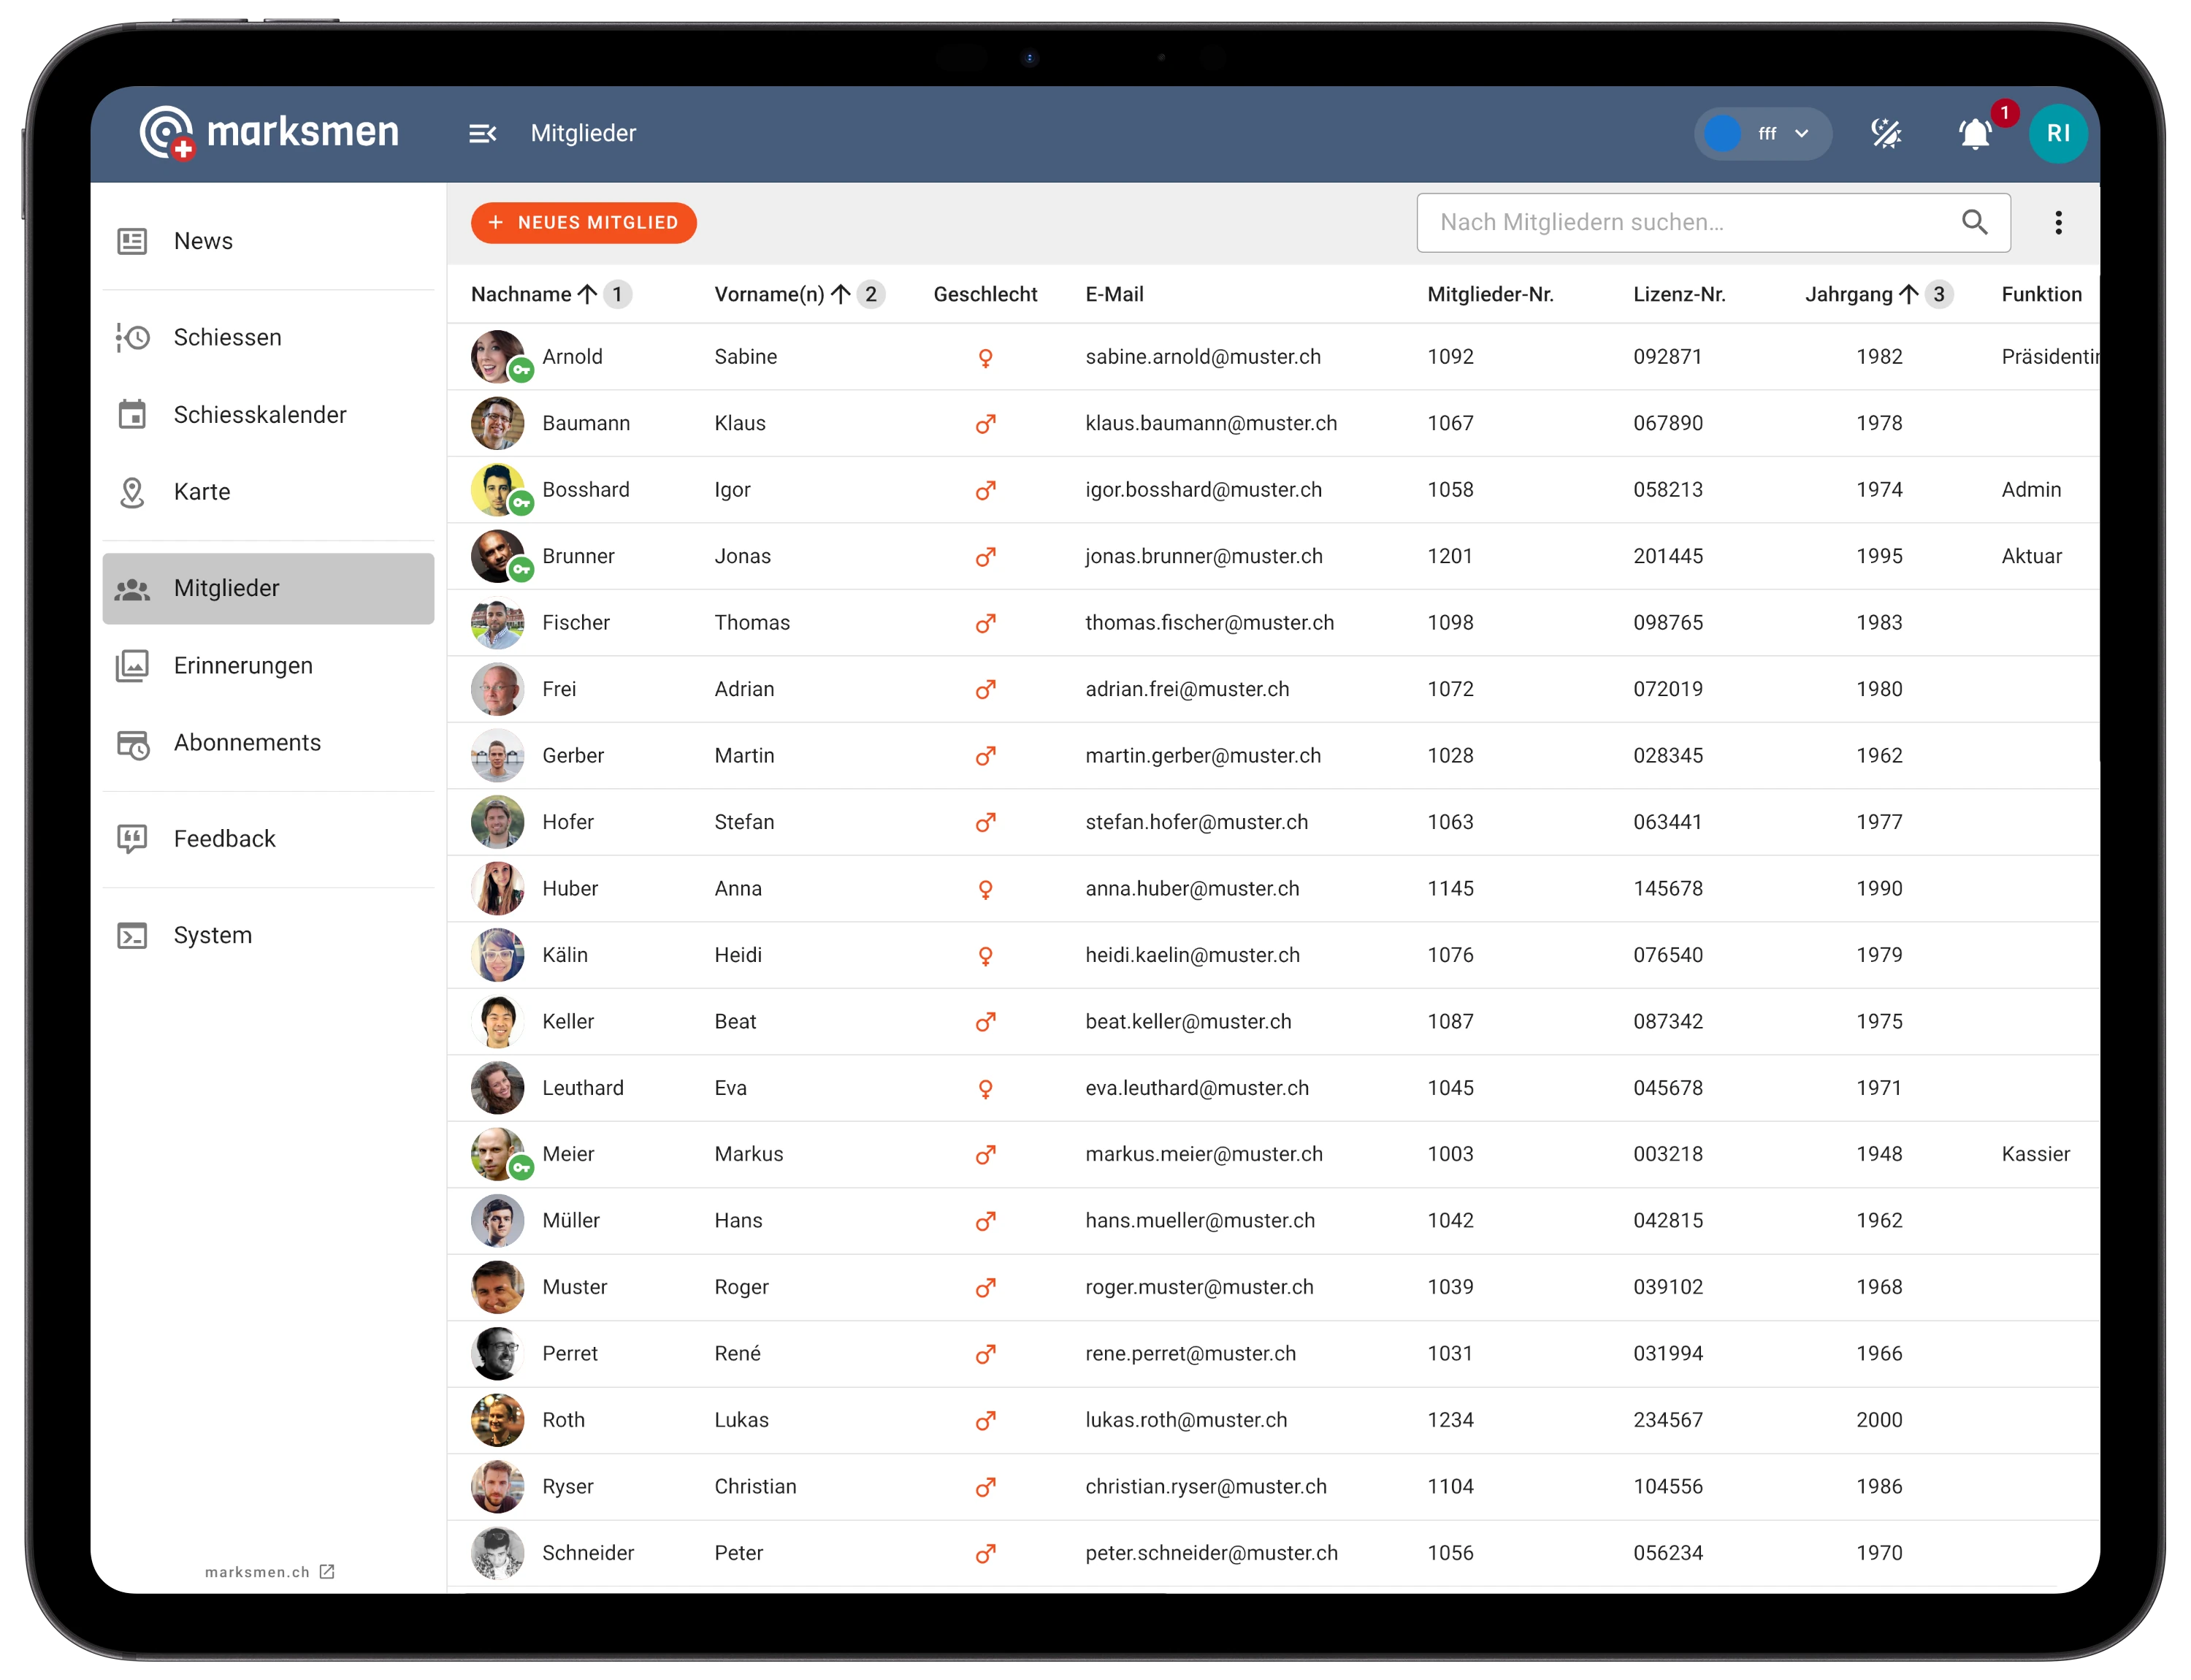2191x1680 pixels.
Task: Open the three-dot more options menu
Action: coord(2058,222)
